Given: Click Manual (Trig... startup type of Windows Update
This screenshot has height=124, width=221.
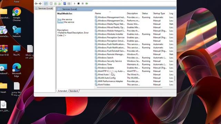Looking at the screenshot, I should tap(160, 68).
